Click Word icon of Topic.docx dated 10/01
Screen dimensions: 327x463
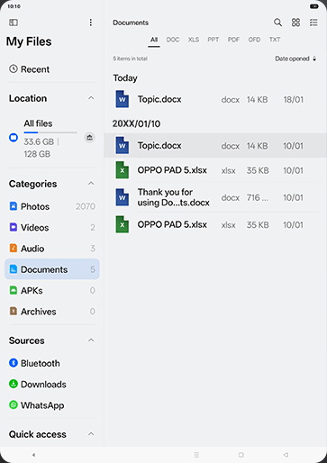tap(123, 146)
